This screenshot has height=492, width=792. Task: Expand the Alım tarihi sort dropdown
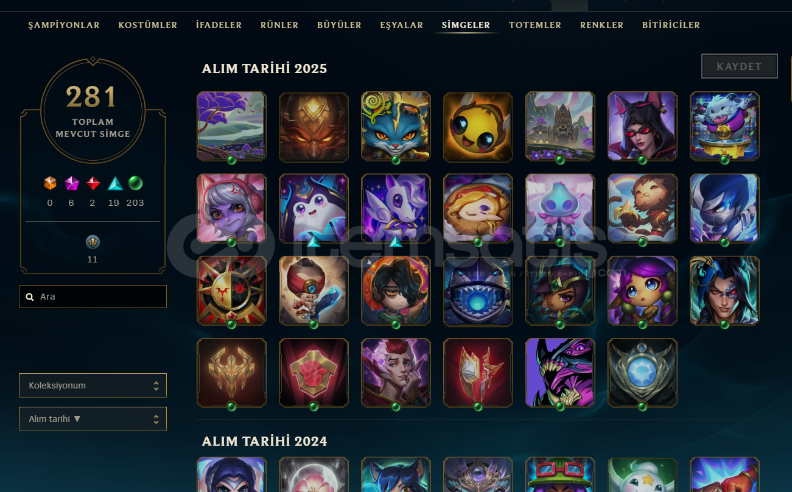point(93,419)
